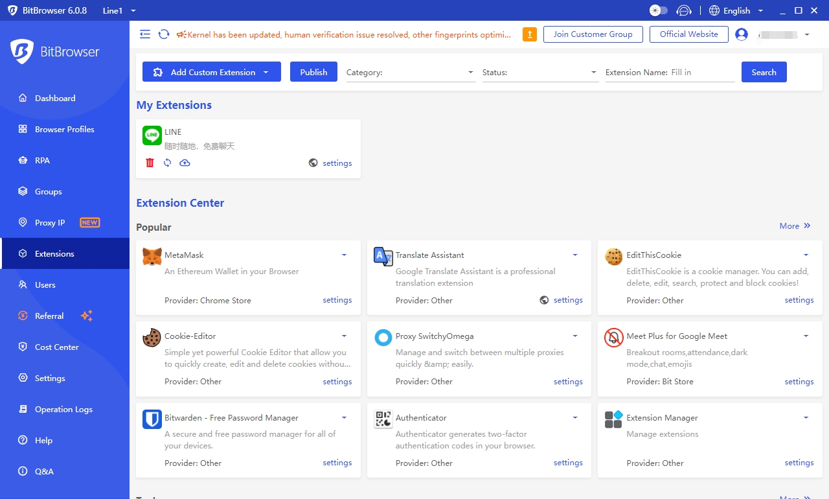Screen dimensions: 829x499
Task: Click the LINE extension cloud upload icon
Action: point(185,163)
